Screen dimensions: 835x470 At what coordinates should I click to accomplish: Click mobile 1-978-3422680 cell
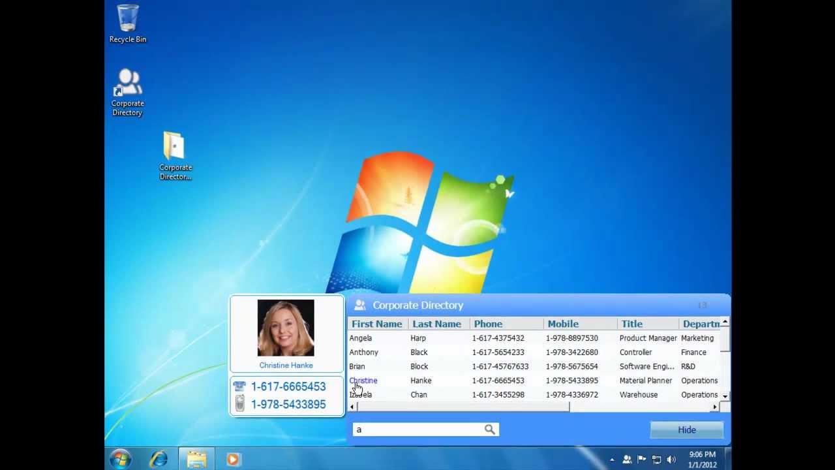coord(572,352)
